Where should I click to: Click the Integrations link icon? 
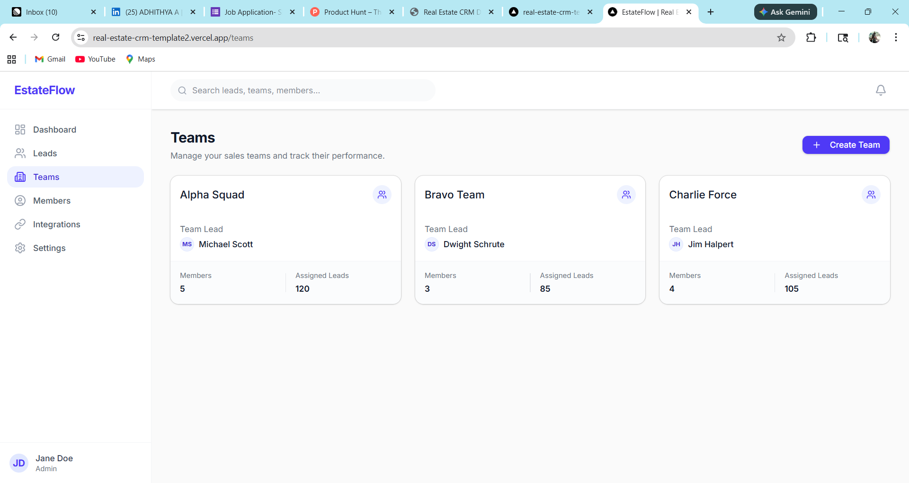click(x=20, y=224)
